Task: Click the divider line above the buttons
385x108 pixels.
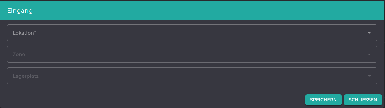Action: tap(192, 89)
